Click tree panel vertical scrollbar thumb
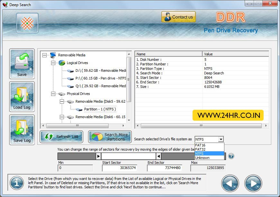Screen dimensions: 280x197 (x=129, y=80)
